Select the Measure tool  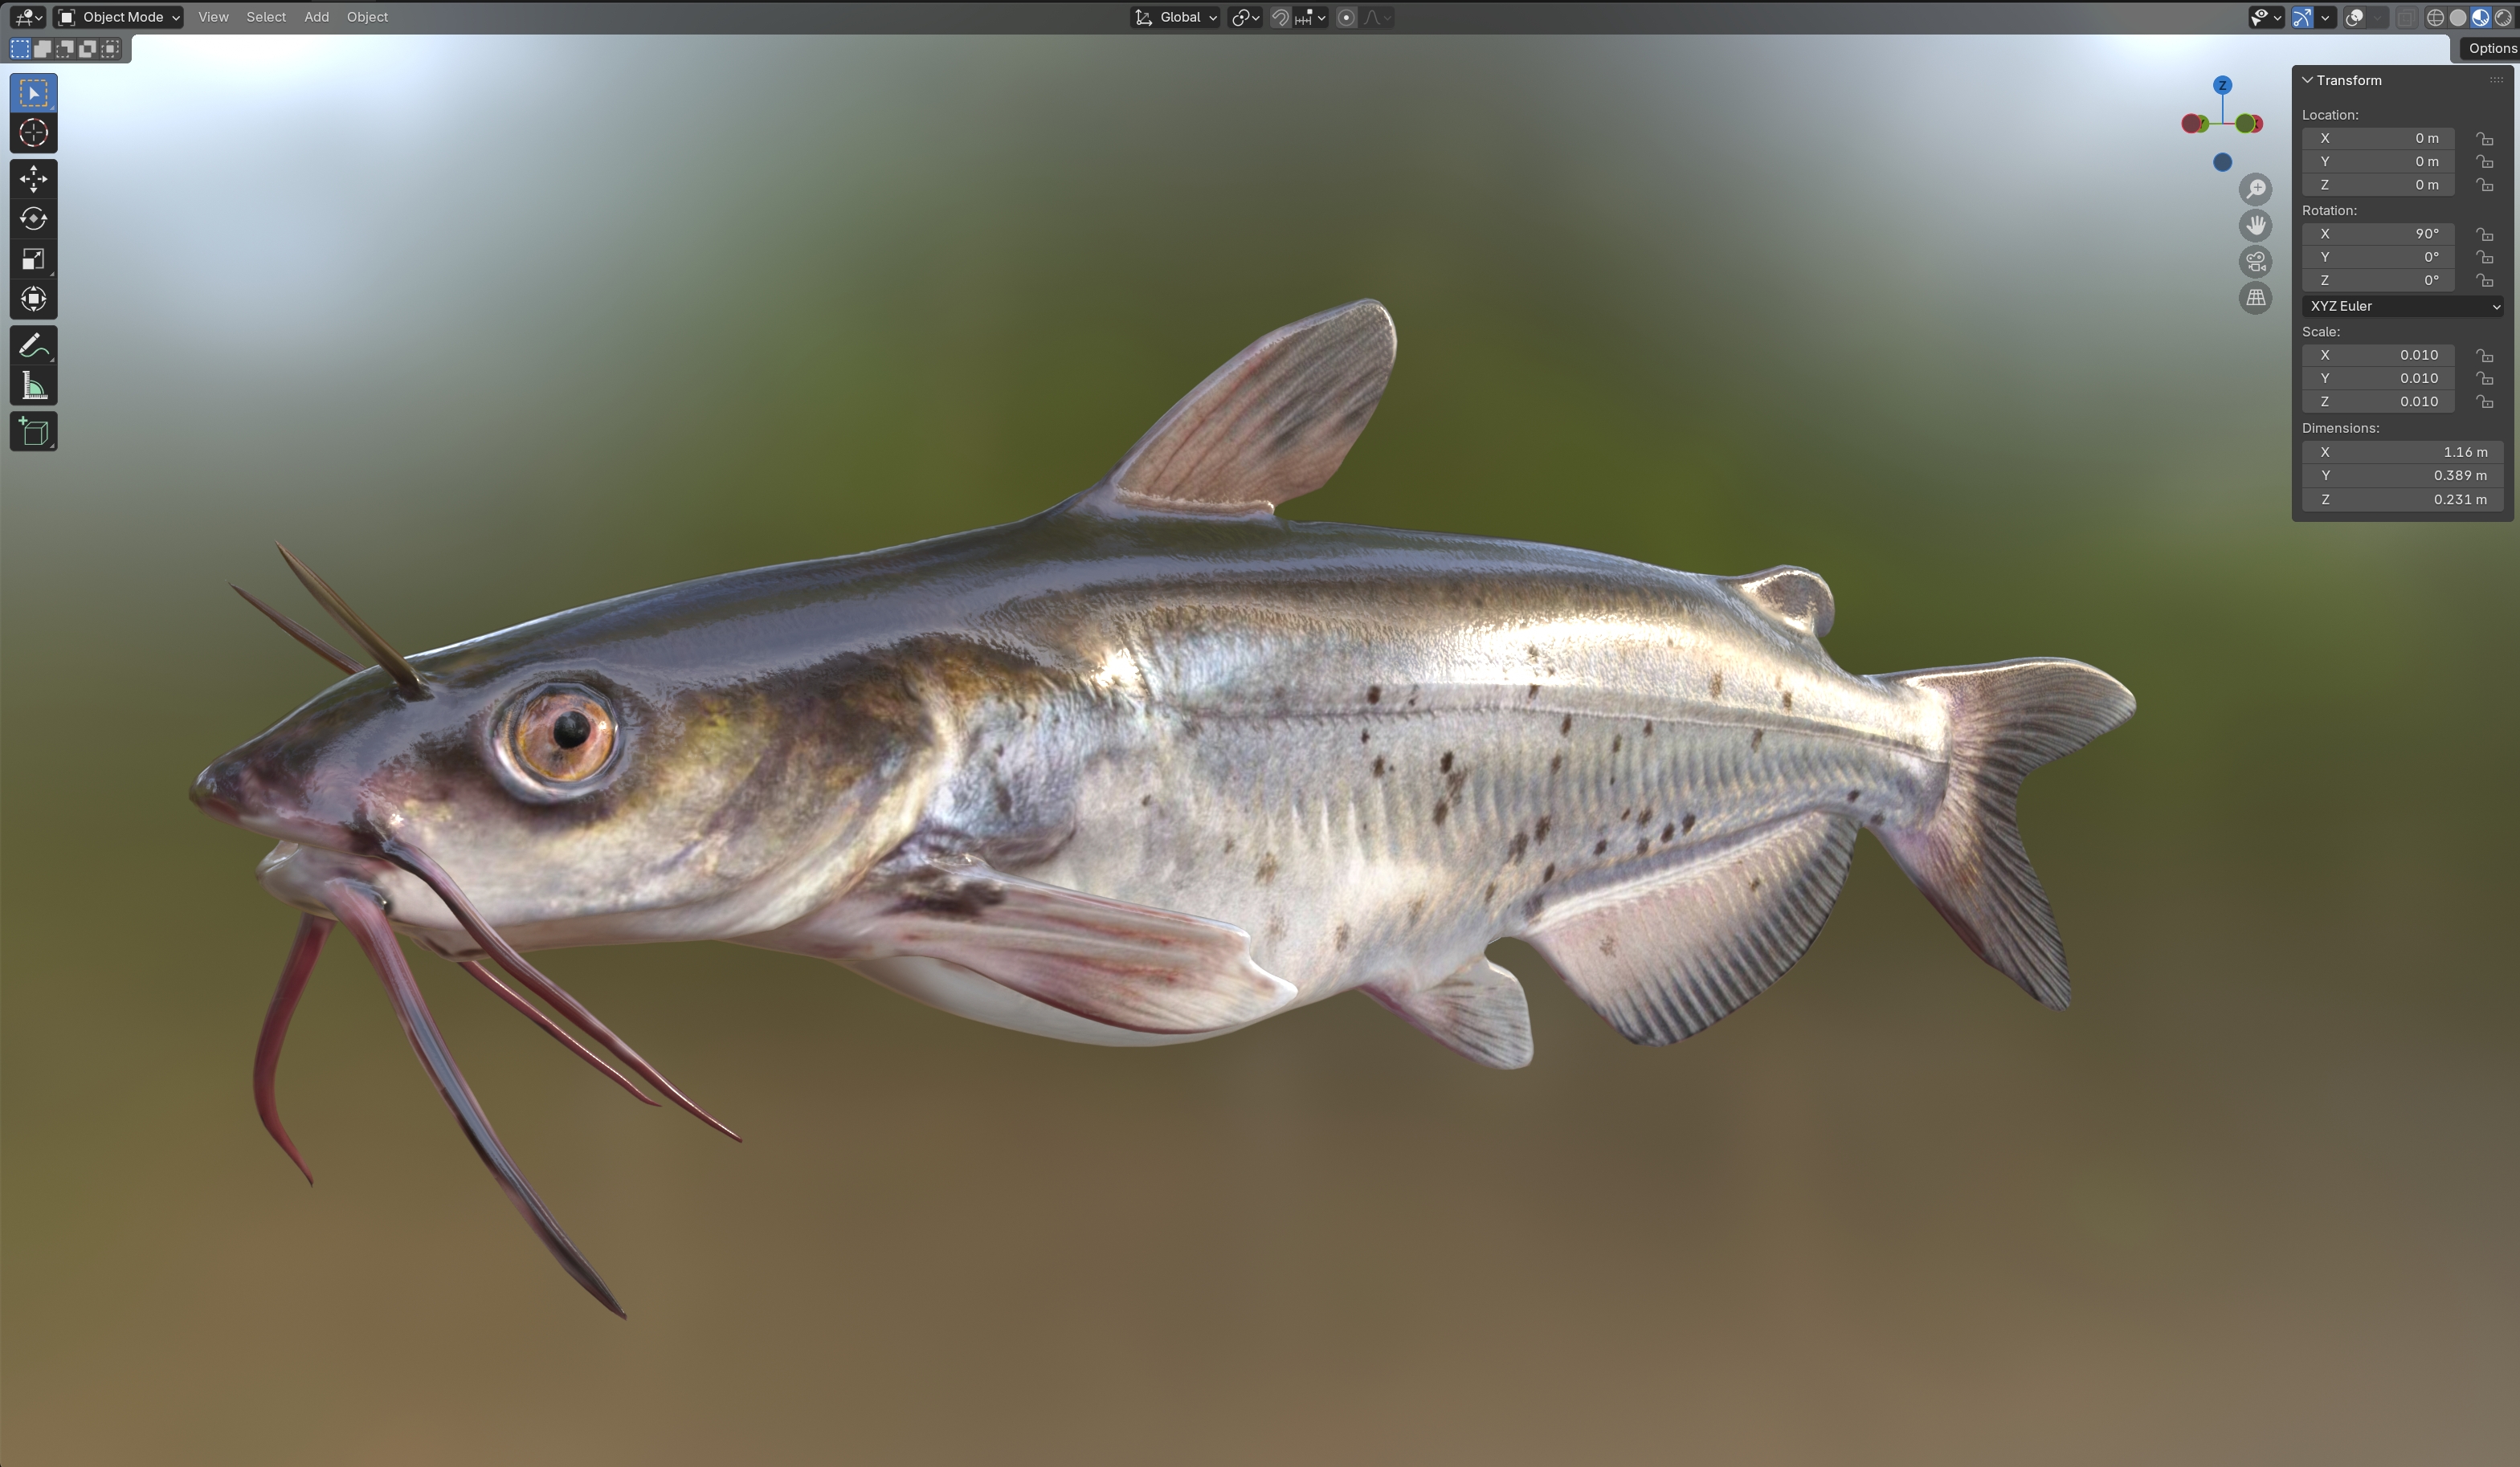coord(33,385)
